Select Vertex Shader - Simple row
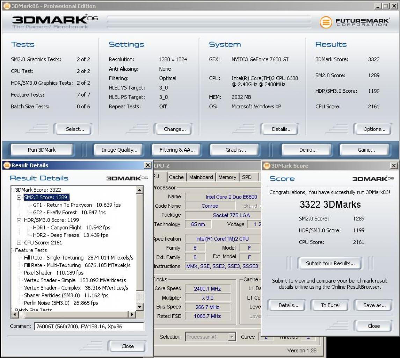 click(75, 280)
